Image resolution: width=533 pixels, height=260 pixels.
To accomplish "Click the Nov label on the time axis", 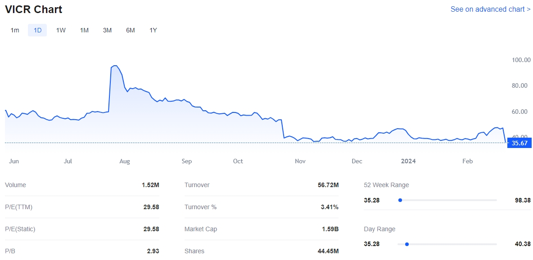I will [x=300, y=161].
